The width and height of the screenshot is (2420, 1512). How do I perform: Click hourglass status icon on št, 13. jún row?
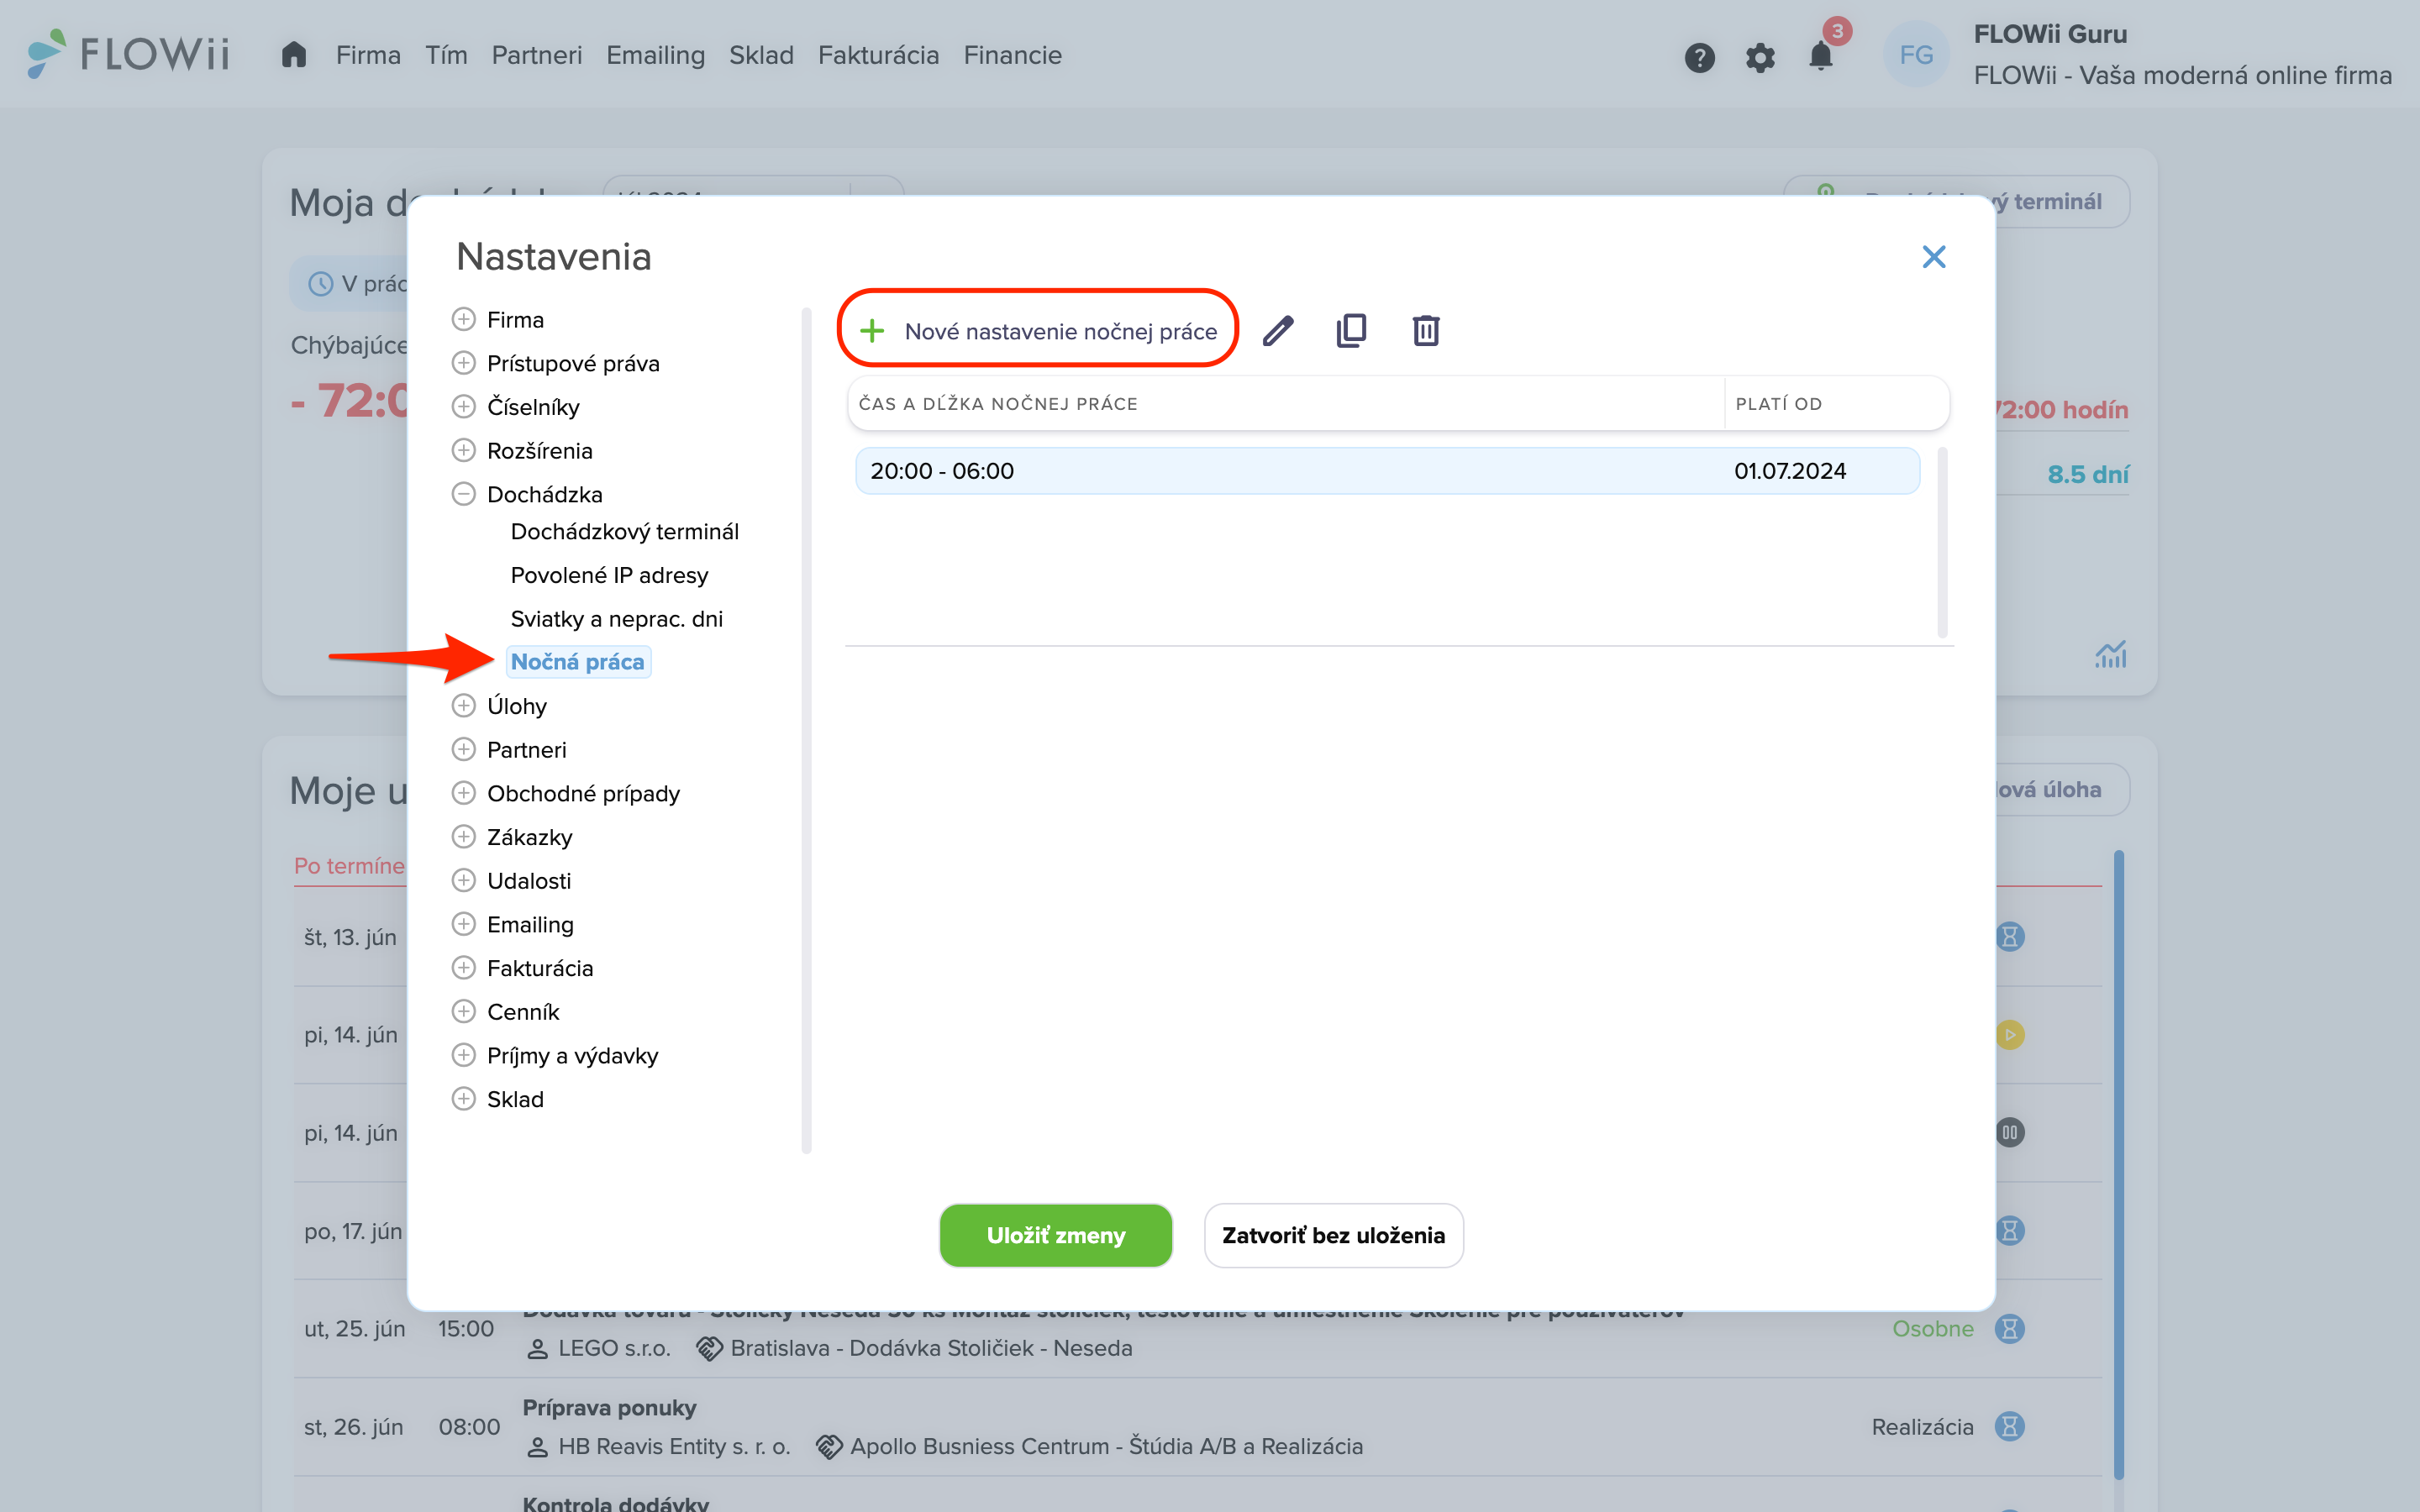click(2010, 937)
